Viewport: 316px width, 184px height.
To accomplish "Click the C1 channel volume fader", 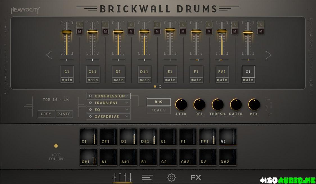I will tap(67, 32).
